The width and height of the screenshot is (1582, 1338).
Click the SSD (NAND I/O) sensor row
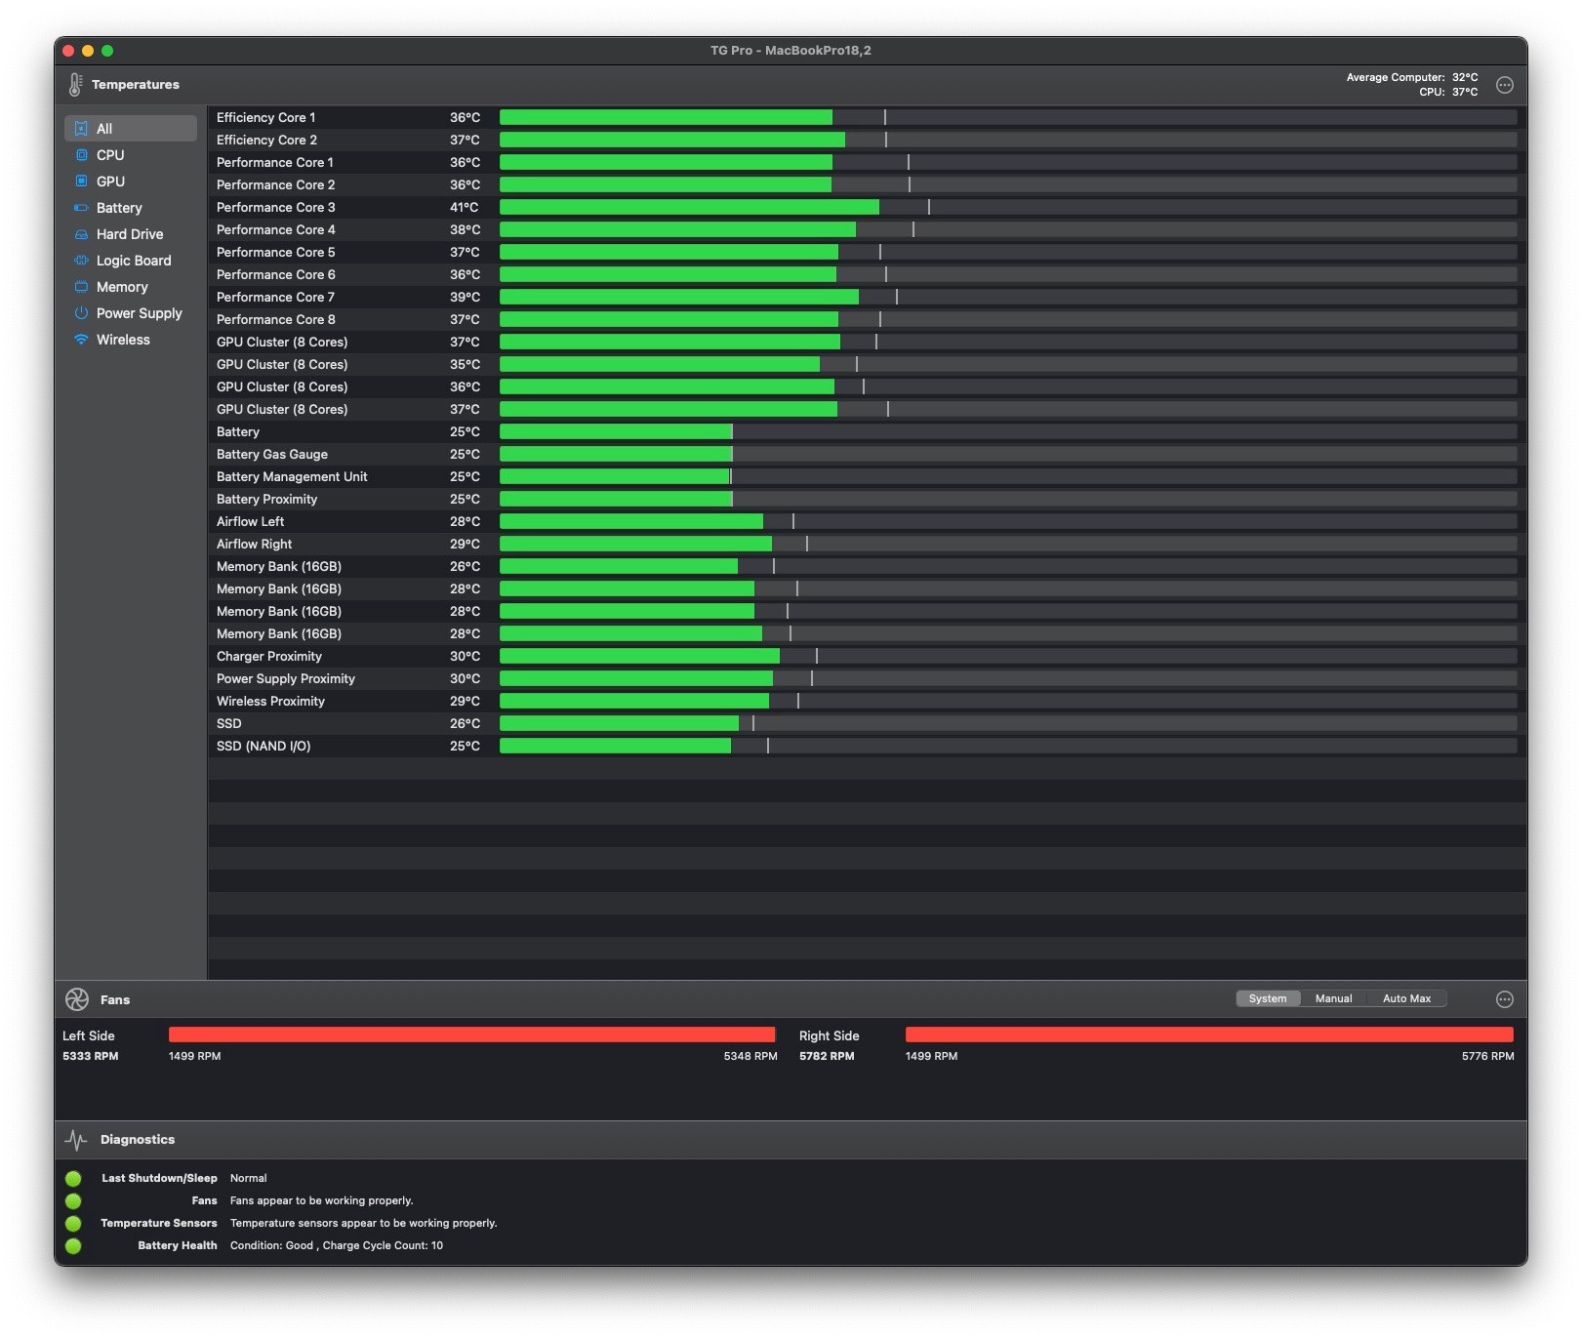(x=867, y=746)
